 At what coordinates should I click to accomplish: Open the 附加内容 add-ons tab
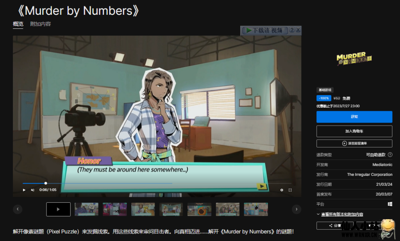[x=41, y=24]
